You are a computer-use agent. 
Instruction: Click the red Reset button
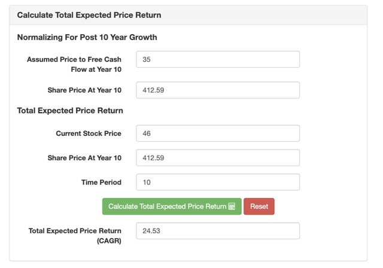259,206
